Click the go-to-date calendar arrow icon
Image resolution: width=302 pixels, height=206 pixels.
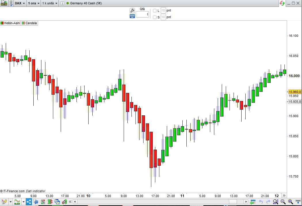coord(253,202)
